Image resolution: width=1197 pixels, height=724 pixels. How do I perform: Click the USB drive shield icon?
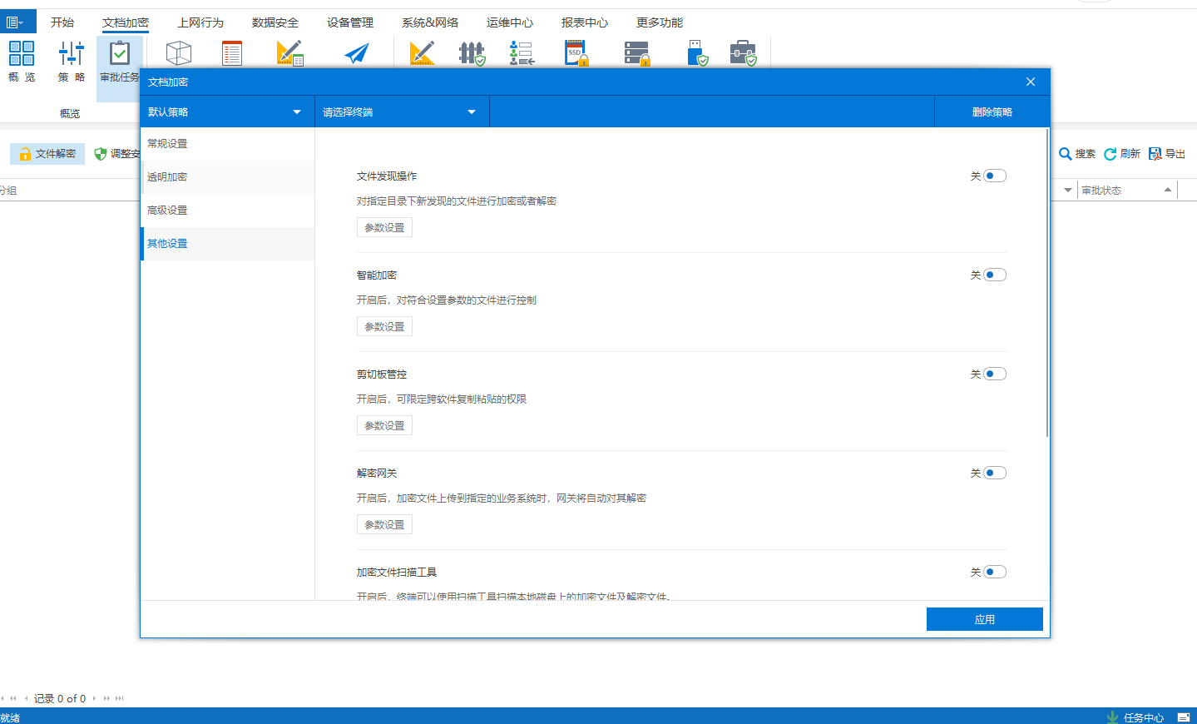[697, 54]
